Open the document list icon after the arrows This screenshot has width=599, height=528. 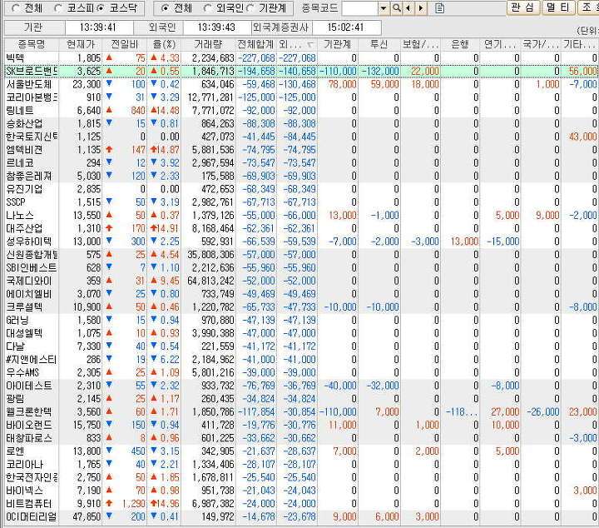tap(440, 7)
